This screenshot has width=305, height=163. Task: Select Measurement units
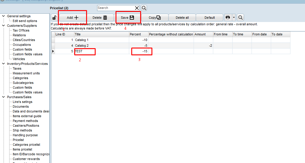(26, 73)
